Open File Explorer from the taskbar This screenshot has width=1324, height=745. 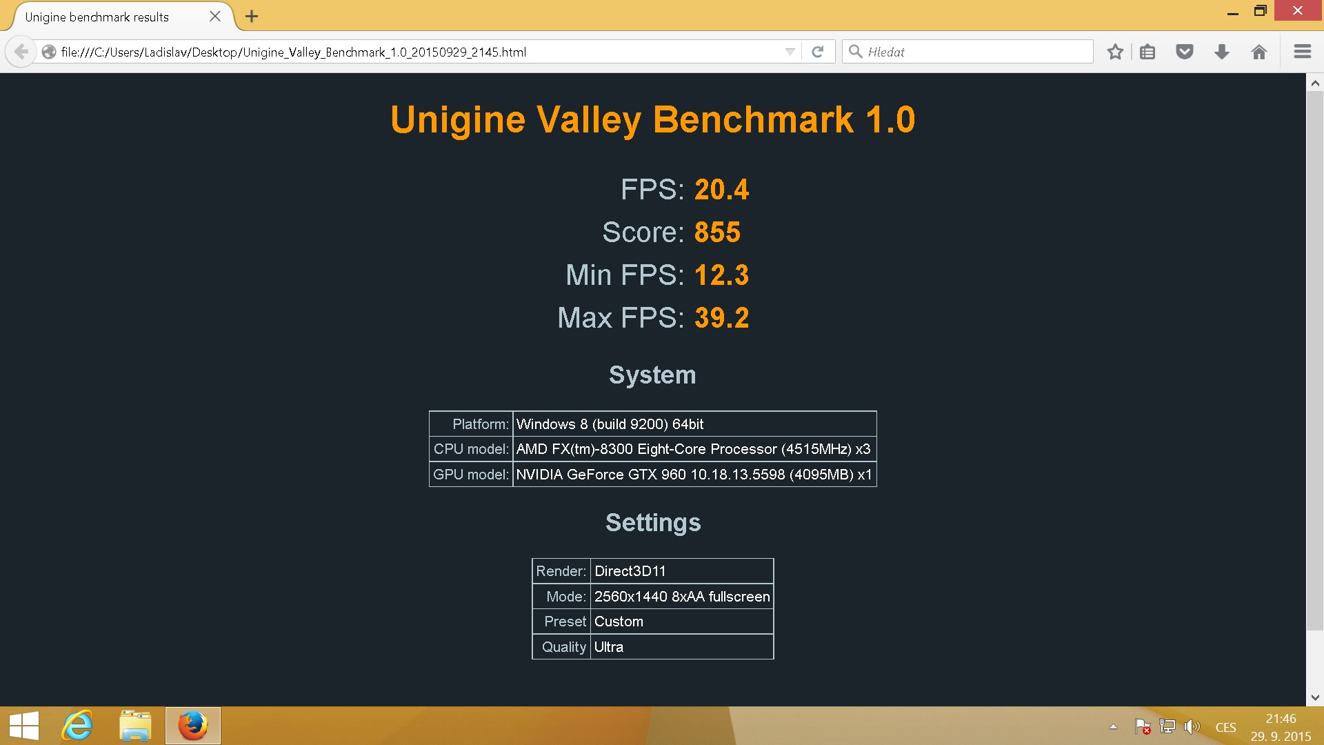[x=135, y=726]
